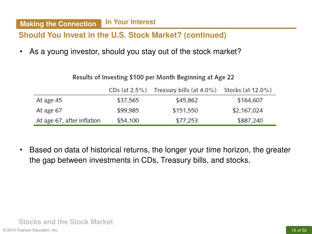Click the Stocks and the Stock Market footer
The height and width of the screenshot is (234, 312).
point(66,222)
